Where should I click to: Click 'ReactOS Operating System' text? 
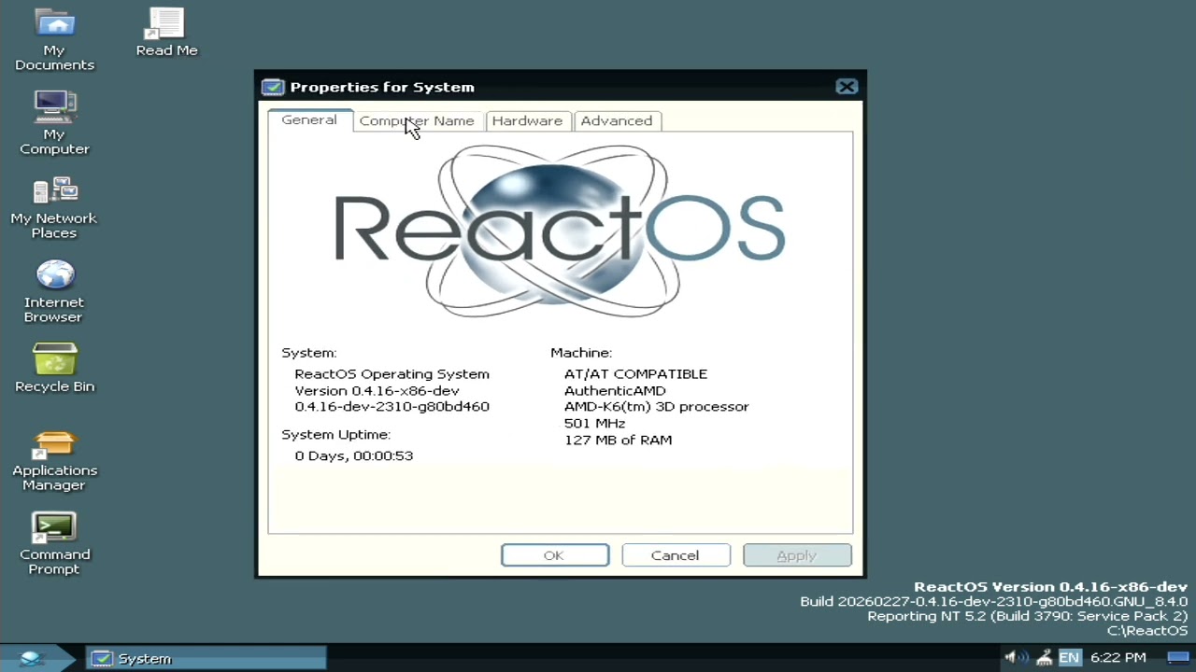[392, 373]
